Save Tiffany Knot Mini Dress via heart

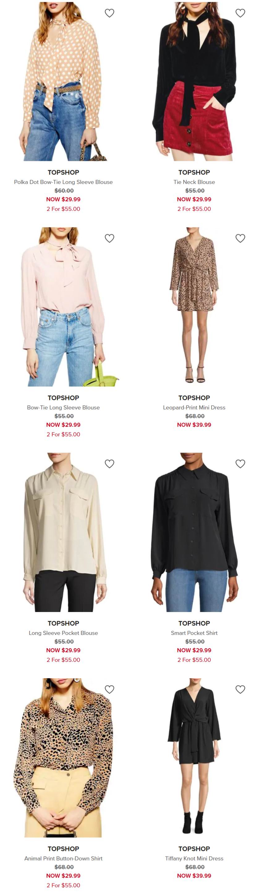(240, 689)
